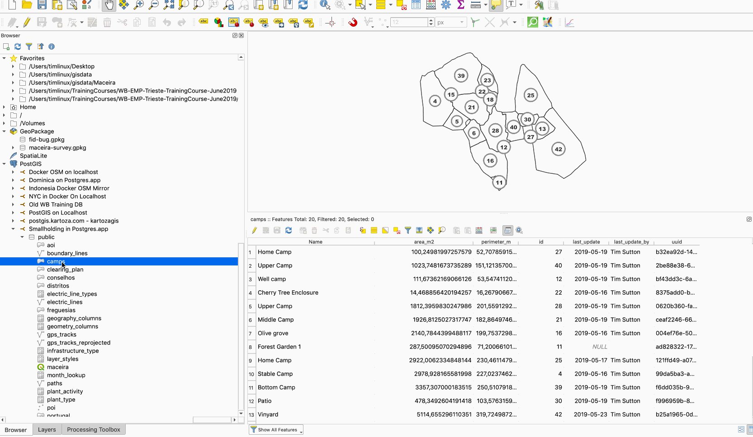Image resolution: width=753 pixels, height=437 pixels.
Task: Select features using an expression
Action: tap(363, 230)
